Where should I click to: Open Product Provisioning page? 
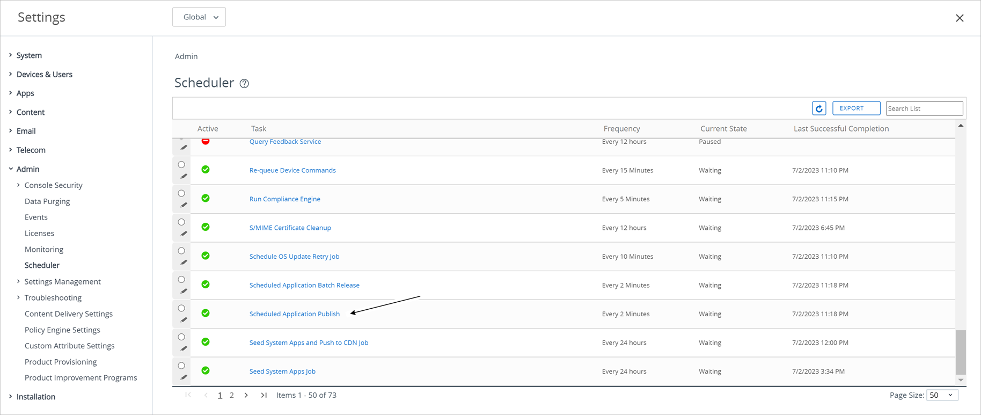61,362
